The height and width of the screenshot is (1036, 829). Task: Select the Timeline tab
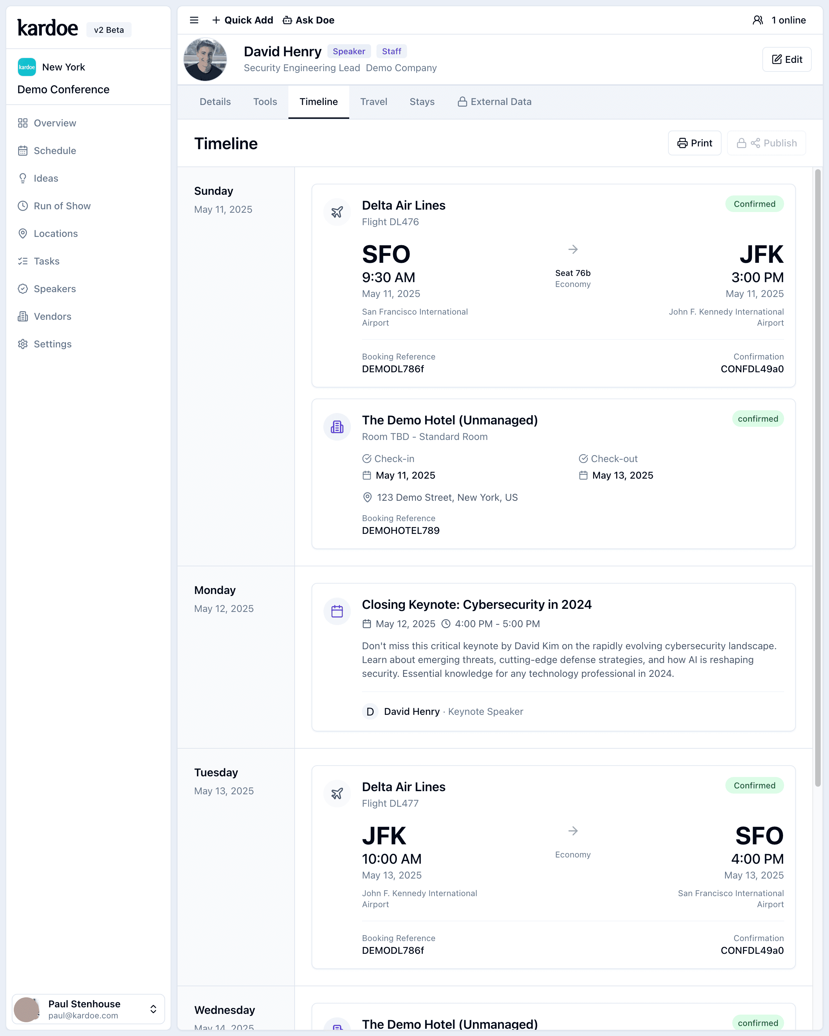(x=318, y=102)
